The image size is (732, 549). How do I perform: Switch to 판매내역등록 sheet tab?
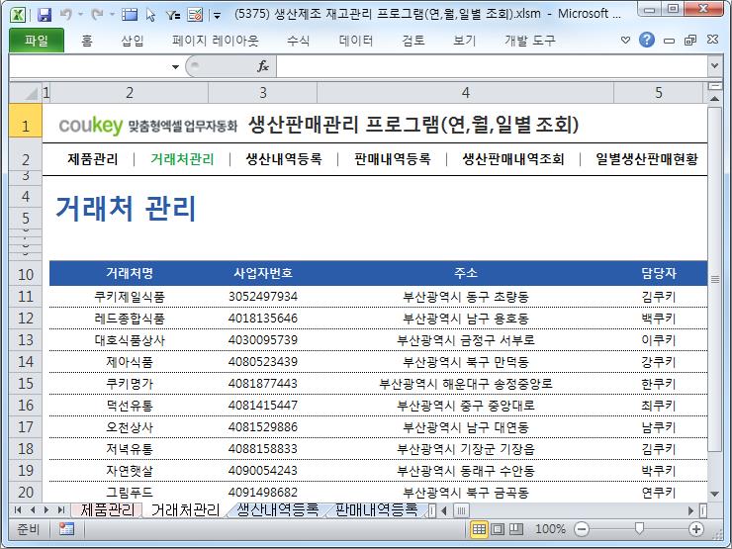[x=376, y=509]
